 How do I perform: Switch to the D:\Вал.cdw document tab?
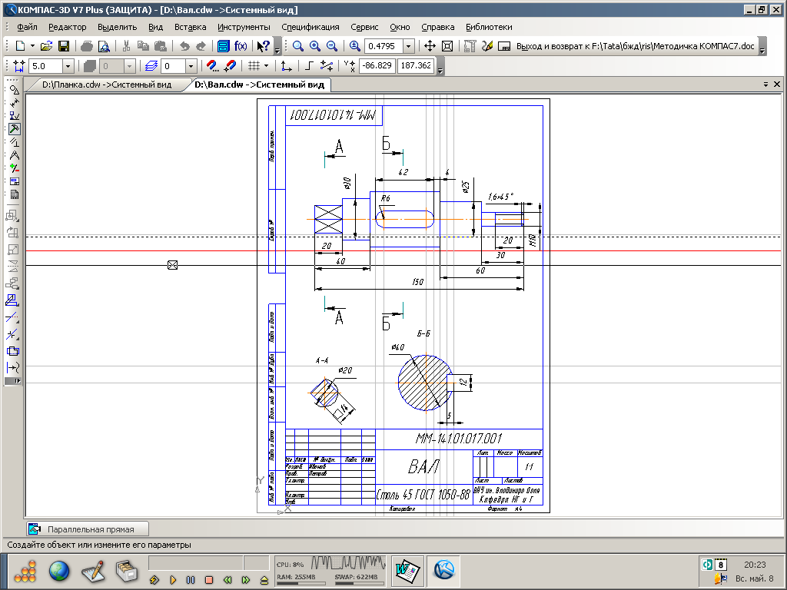tap(259, 85)
